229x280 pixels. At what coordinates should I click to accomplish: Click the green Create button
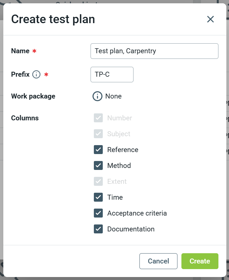click(200, 261)
